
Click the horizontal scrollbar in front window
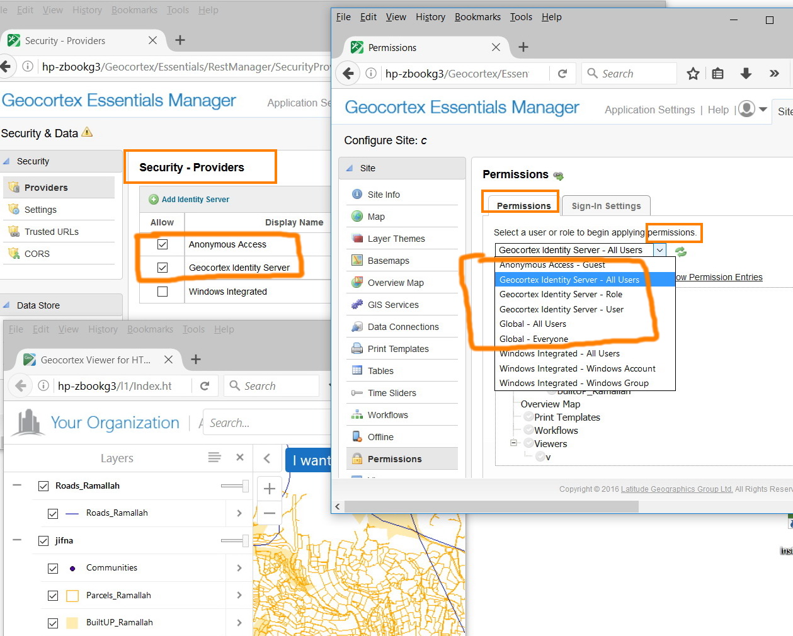[x=491, y=506]
